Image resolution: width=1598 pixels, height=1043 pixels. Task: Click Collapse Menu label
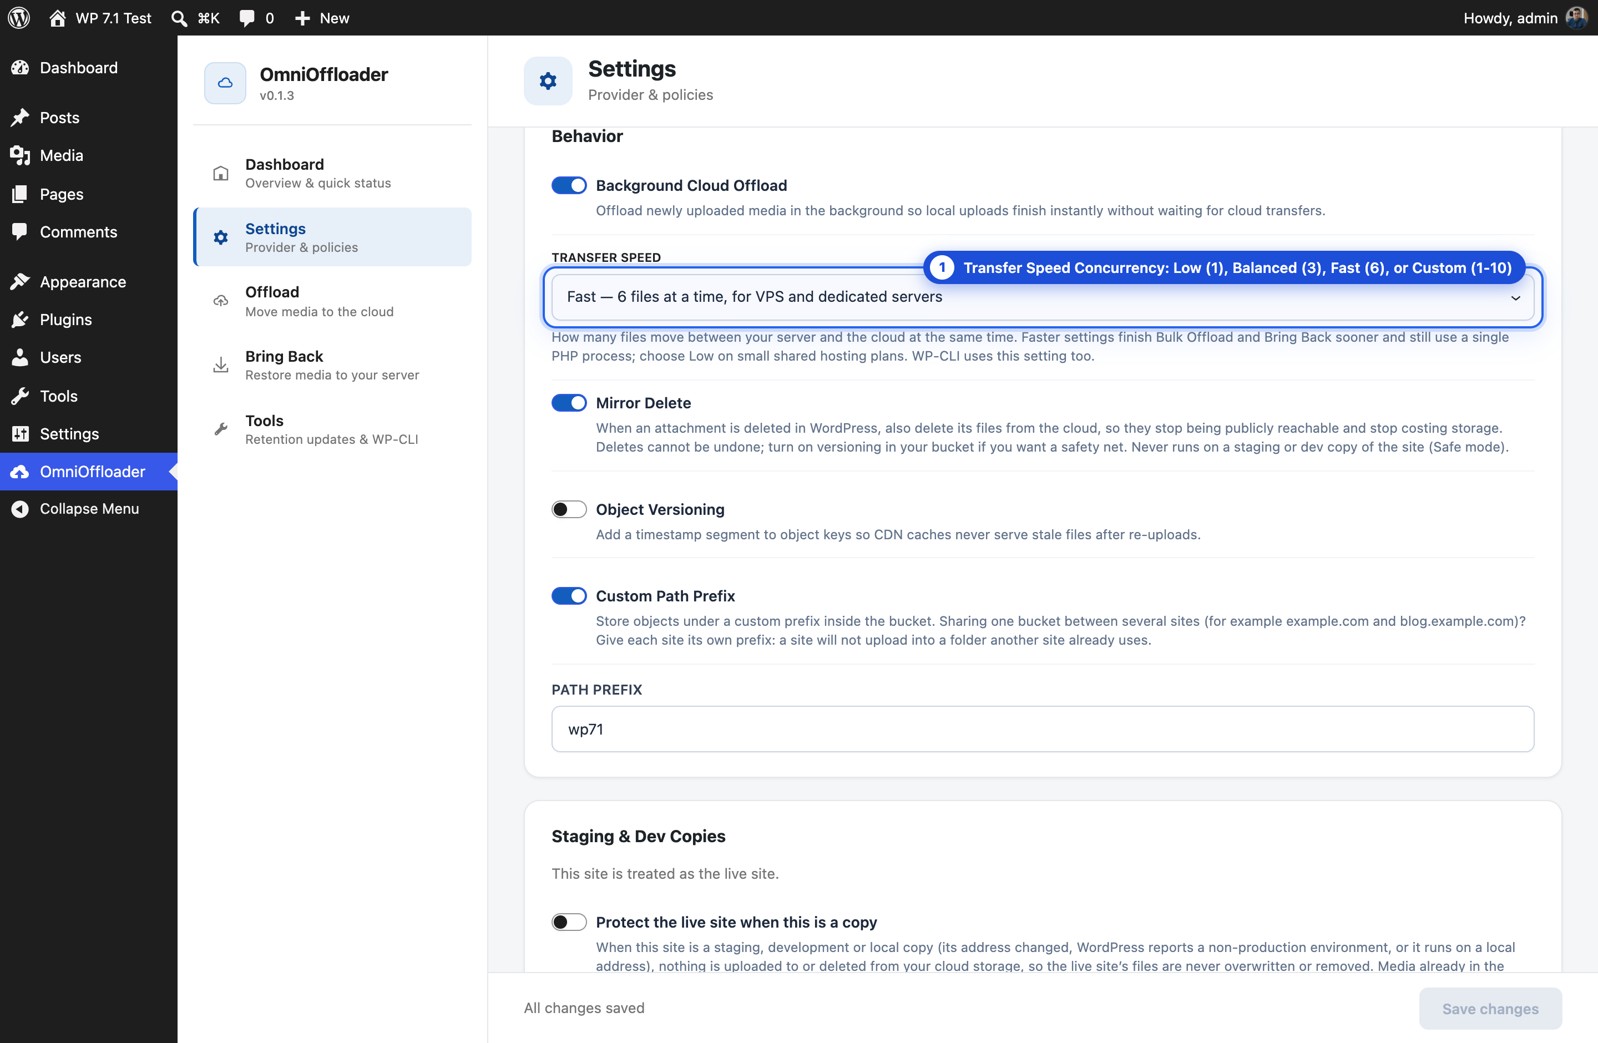pyautogui.click(x=89, y=509)
